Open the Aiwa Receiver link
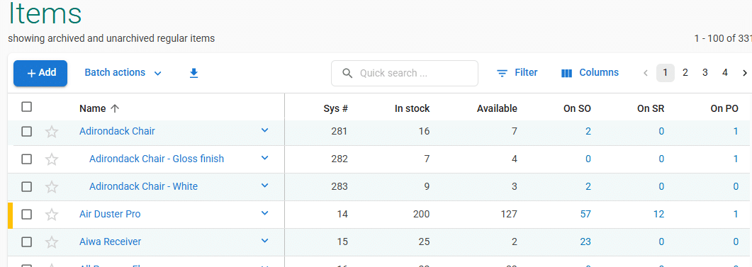 click(111, 242)
